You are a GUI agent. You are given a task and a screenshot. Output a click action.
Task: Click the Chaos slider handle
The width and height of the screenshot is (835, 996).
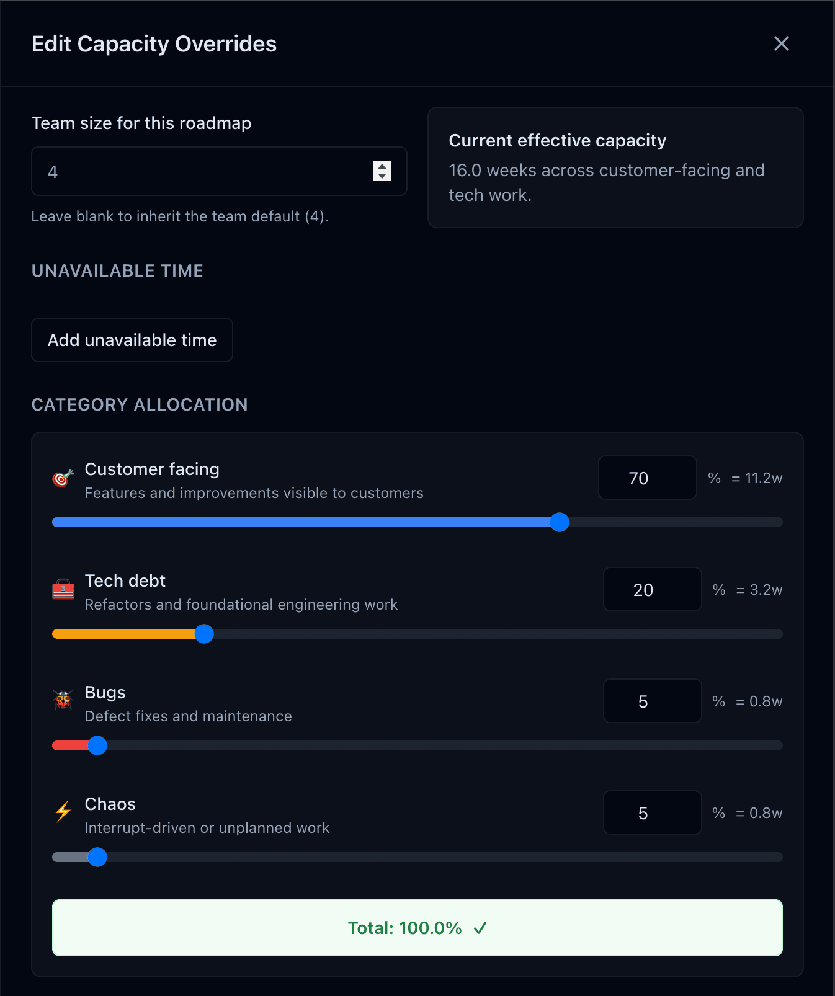click(97, 857)
